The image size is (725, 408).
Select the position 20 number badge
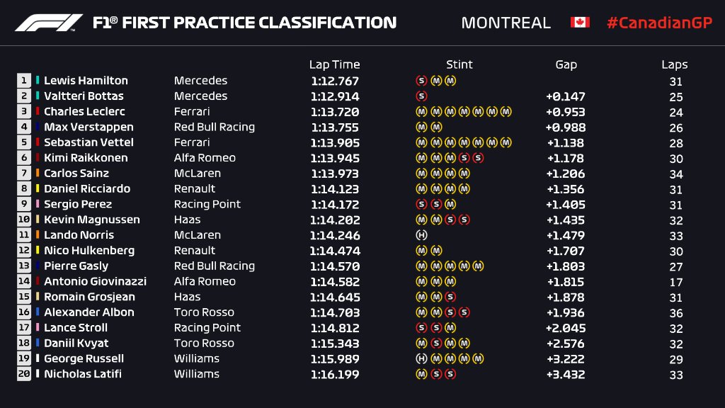click(24, 374)
